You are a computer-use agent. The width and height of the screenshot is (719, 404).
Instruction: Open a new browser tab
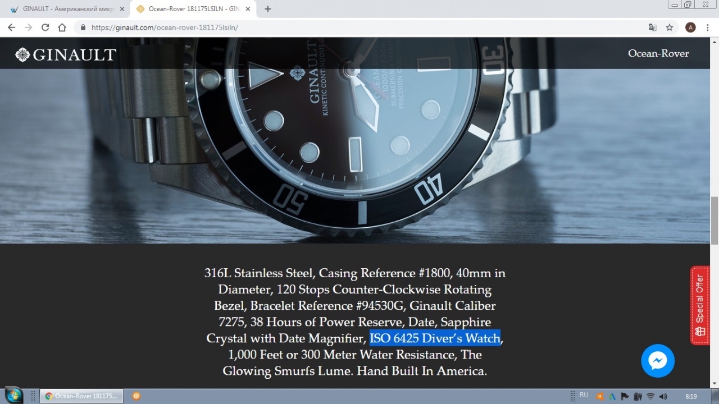tap(268, 9)
